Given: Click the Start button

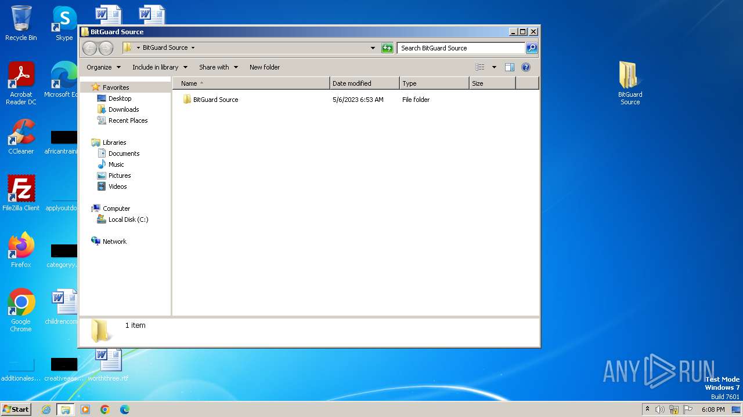Looking at the screenshot, I should [x=16, y=409].
